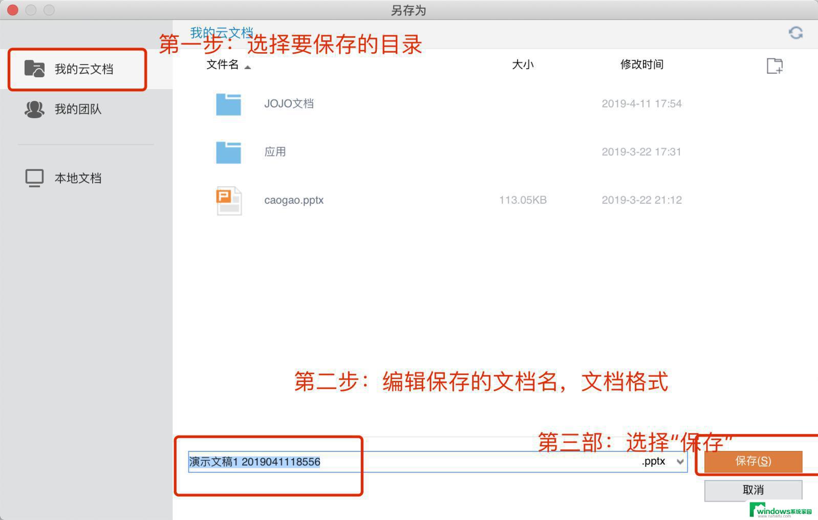818x520 pixels.
Task: Open the JOJO文档 folder name
Action: (x=289, y=103)
